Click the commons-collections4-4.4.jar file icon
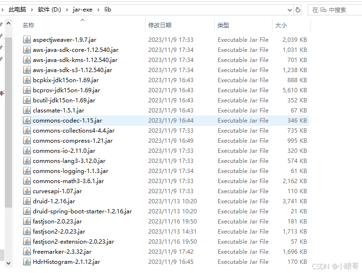The width and height of the screenshot is (362, 273). [27, 131]
